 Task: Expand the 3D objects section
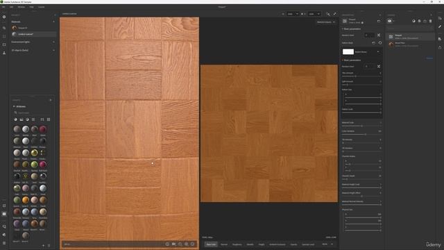[x=54, y=50]
